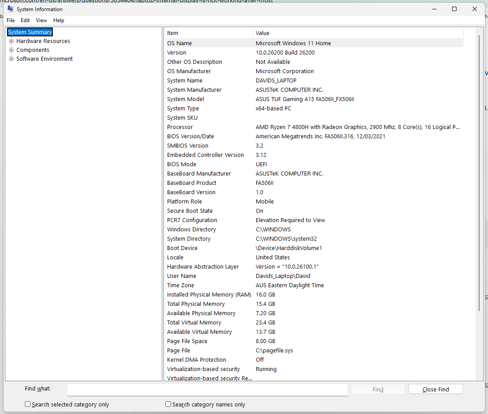Select the 'FA506II' BaseBoard Product value

coord(265,183)
